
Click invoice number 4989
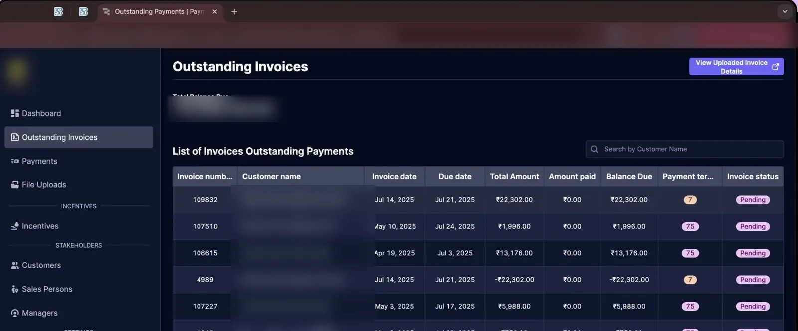tap(205, 280)
